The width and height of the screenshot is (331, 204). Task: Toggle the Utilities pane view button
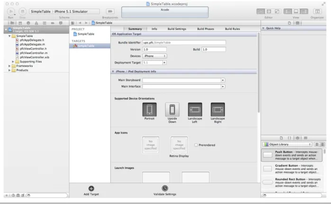coord(304,11)
